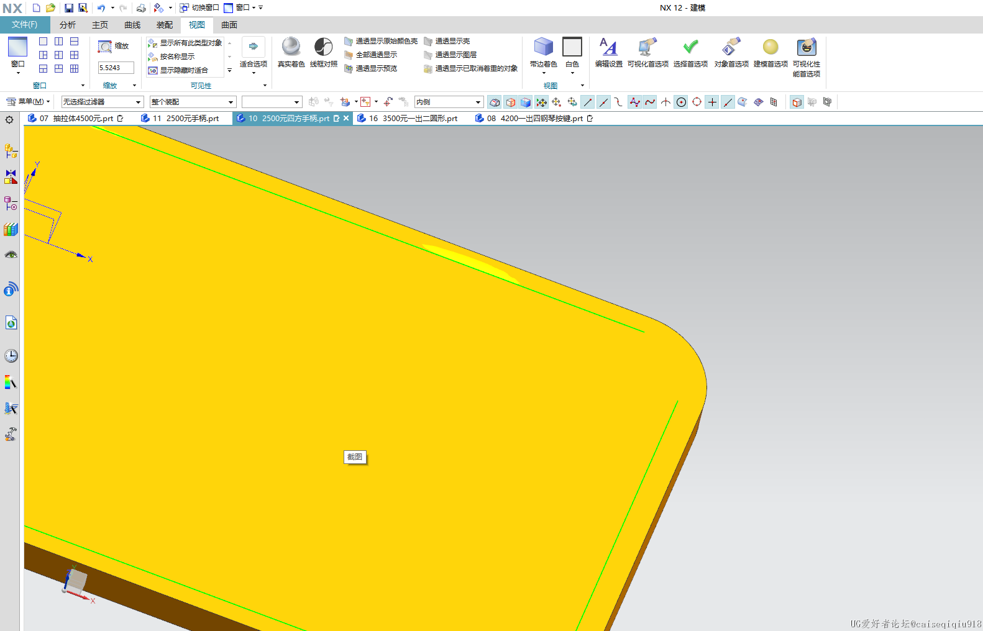Open the Part Navigator sidebar icon
983x631 pixels.
[11, 203]
